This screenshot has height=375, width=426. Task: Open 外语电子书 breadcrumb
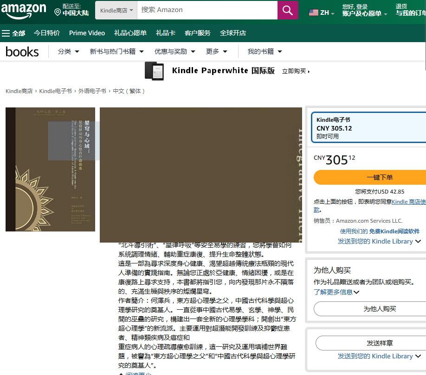[92, 91]
